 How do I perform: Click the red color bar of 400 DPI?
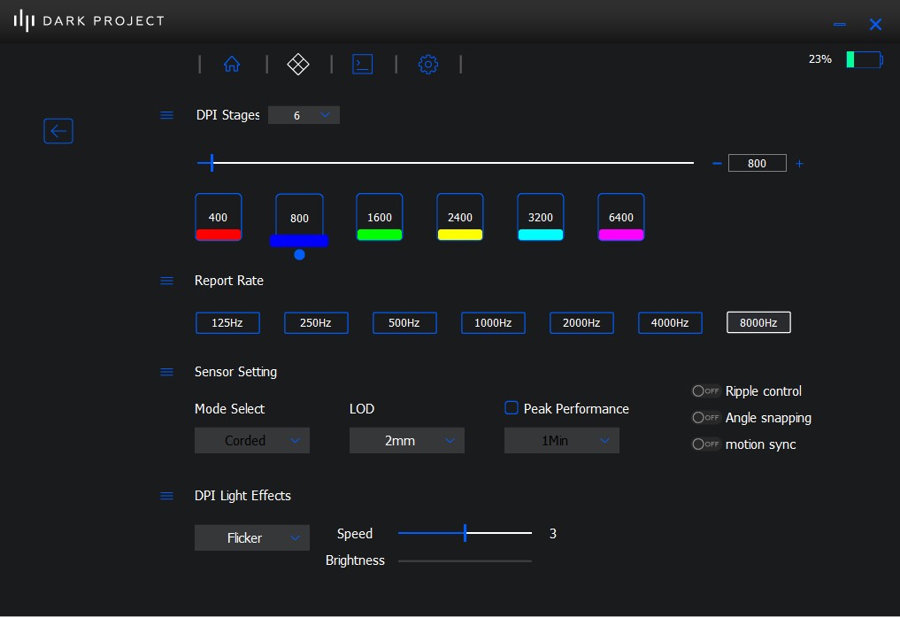218,235
